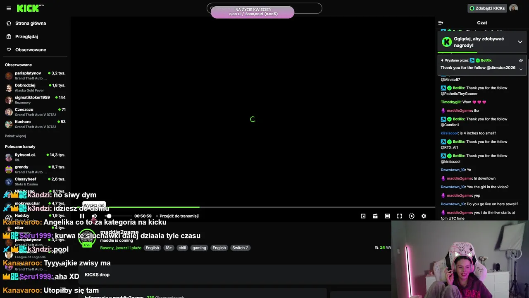
Task: Click the search input field
Action: pyautogui.click(x=264, y=8)
